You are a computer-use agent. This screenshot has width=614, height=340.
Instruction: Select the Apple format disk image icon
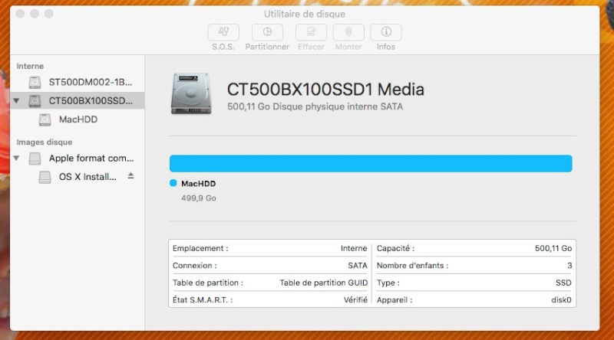point(35,159)
